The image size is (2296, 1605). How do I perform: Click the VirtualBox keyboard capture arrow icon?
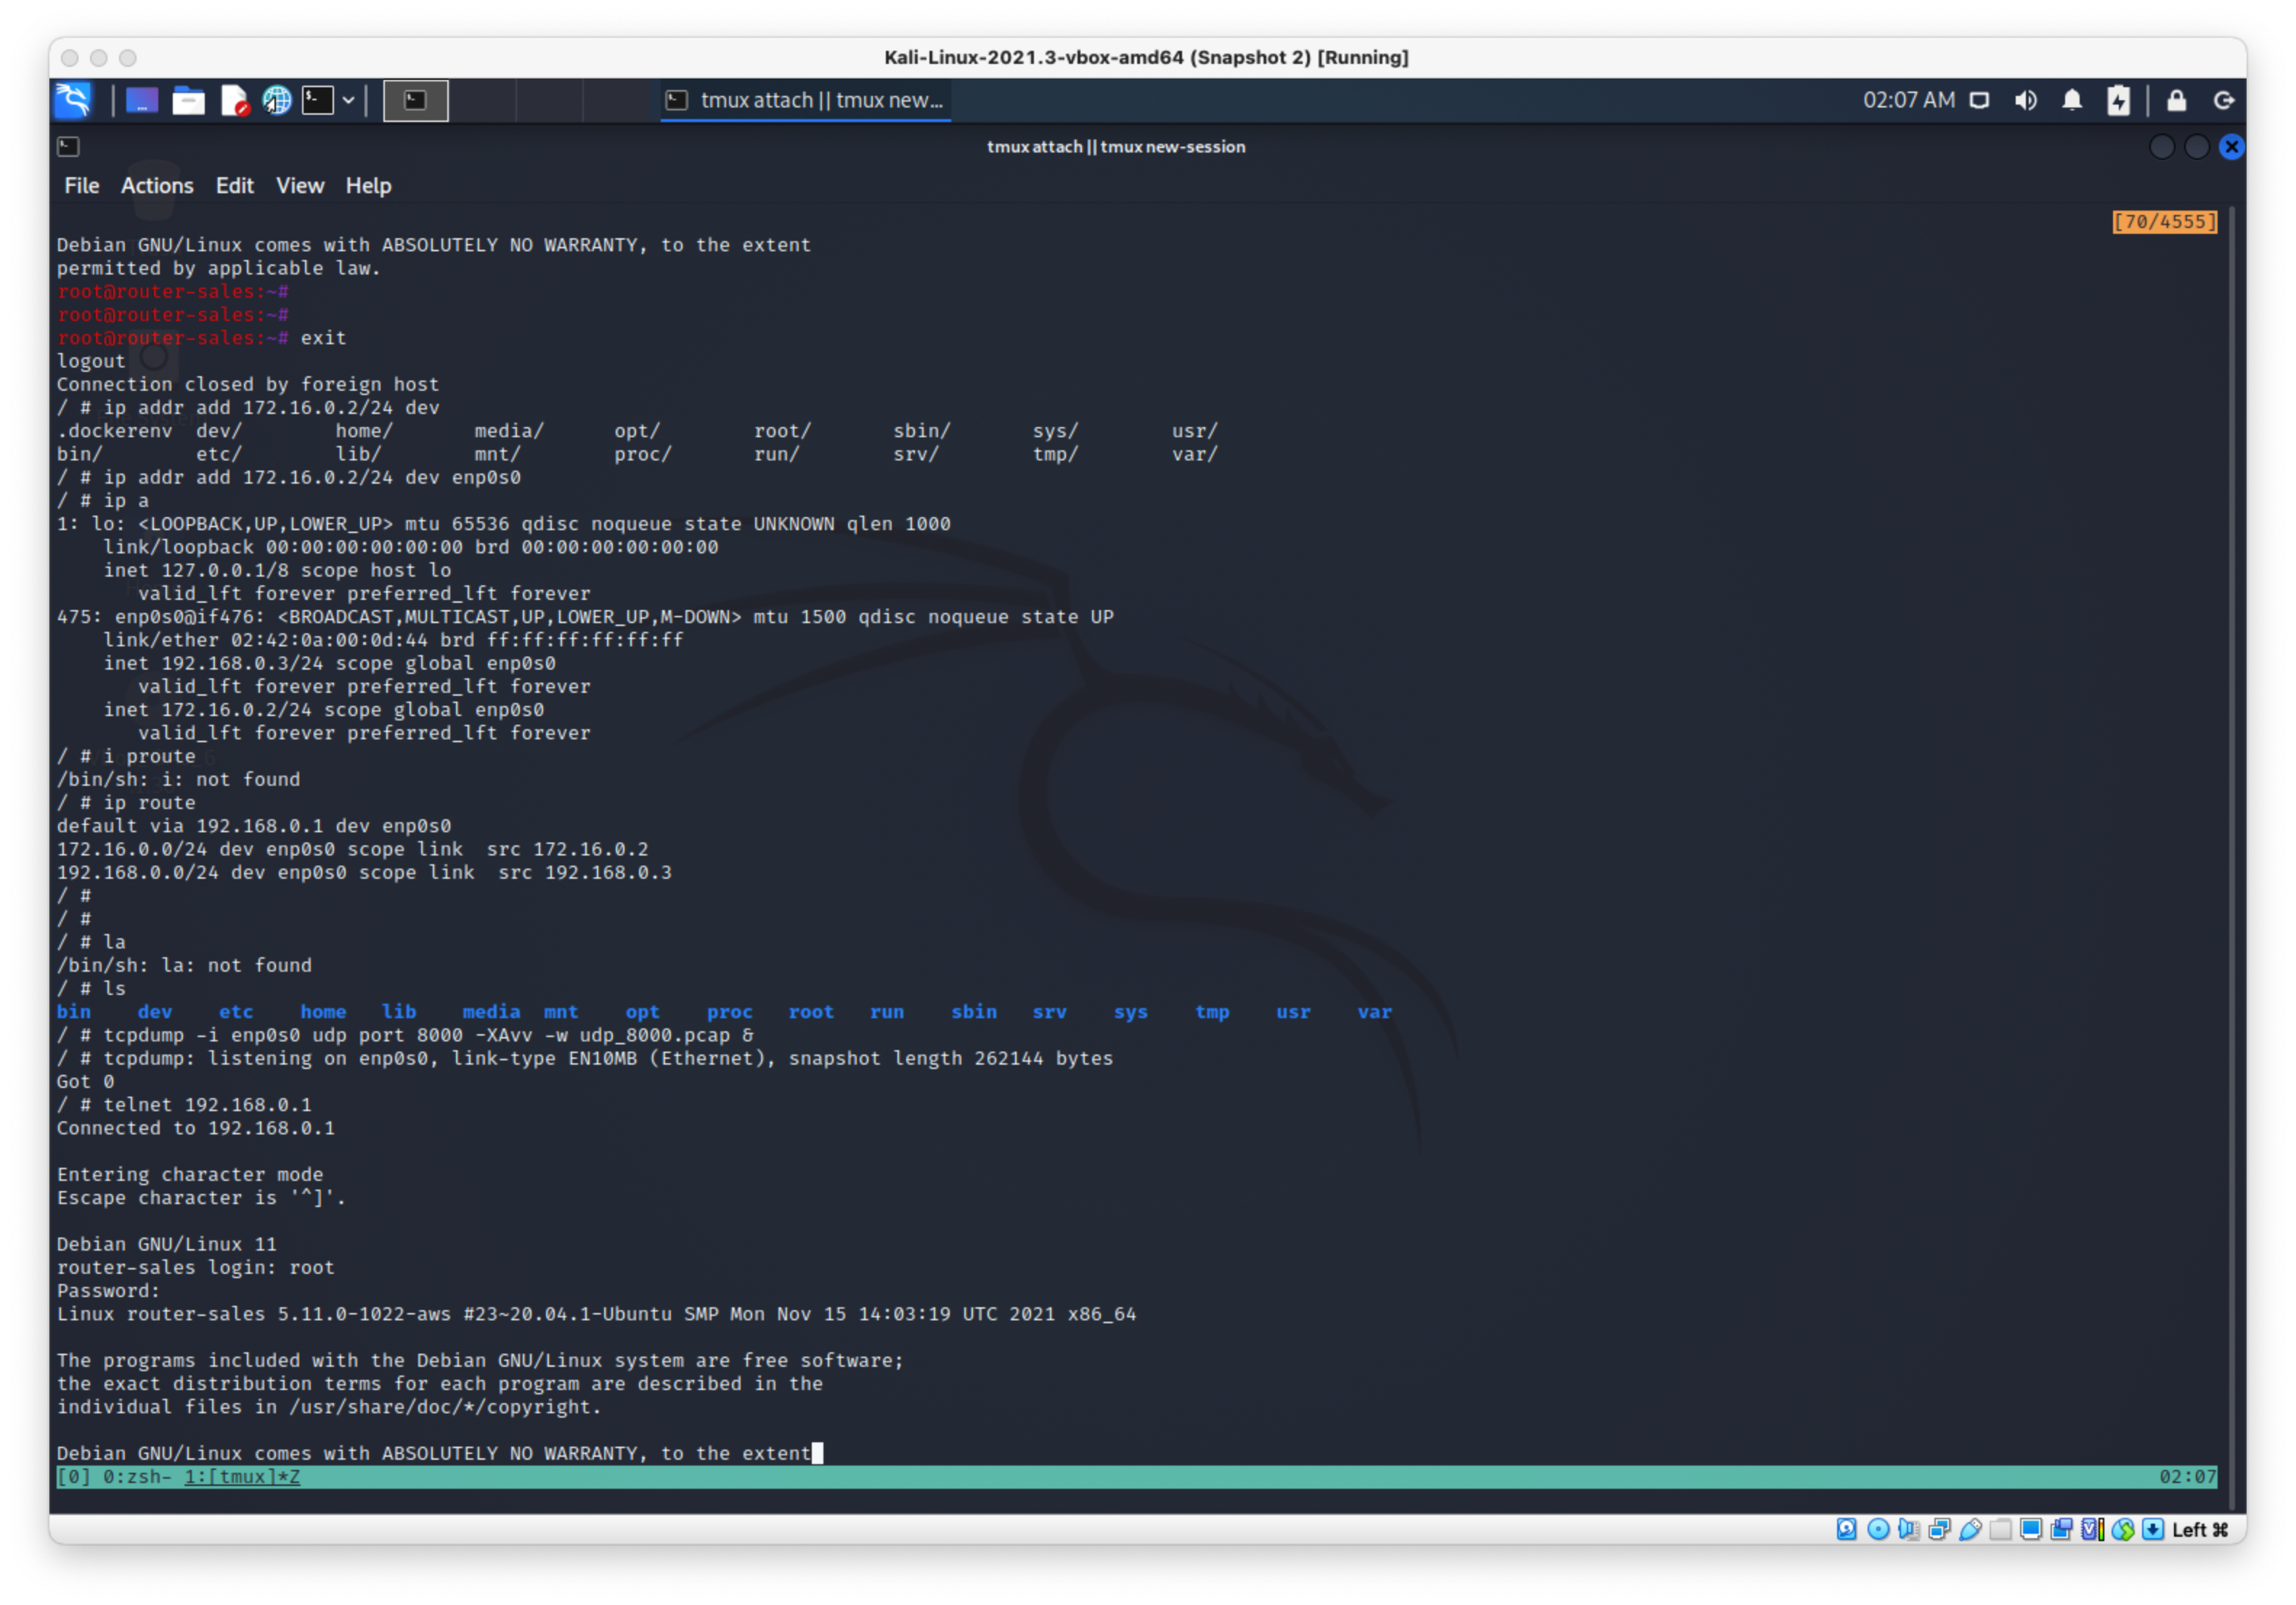(2153, 1529)
